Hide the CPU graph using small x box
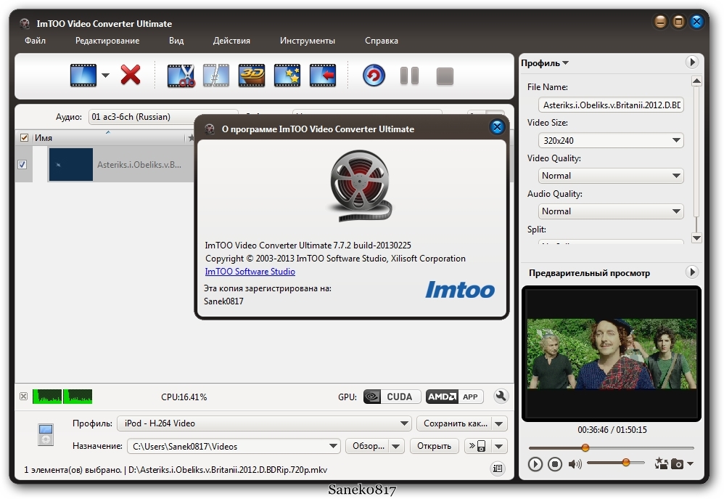 pos(23,397)
